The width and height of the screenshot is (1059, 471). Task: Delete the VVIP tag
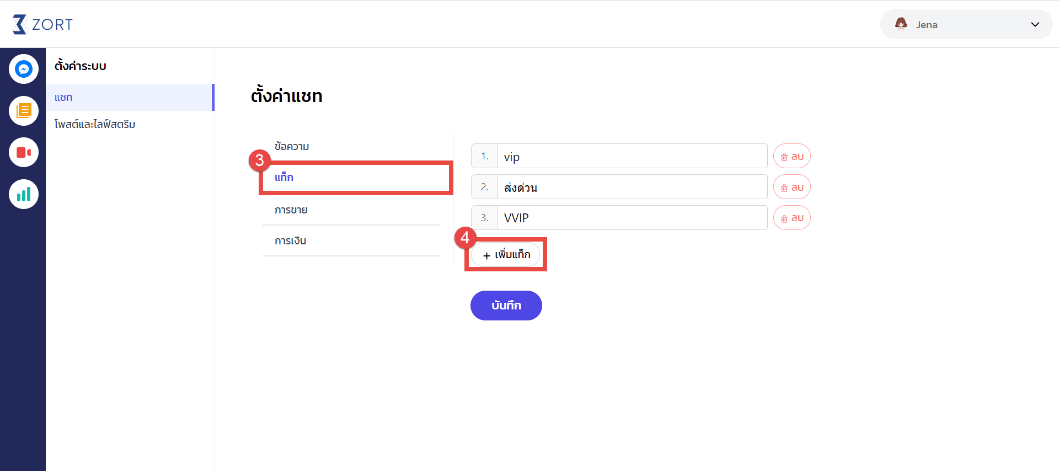[791, 218]
